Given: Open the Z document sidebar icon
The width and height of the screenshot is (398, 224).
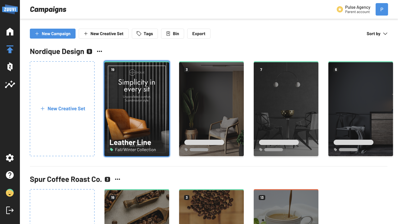Looking at the screenshot, I should 10,67.
